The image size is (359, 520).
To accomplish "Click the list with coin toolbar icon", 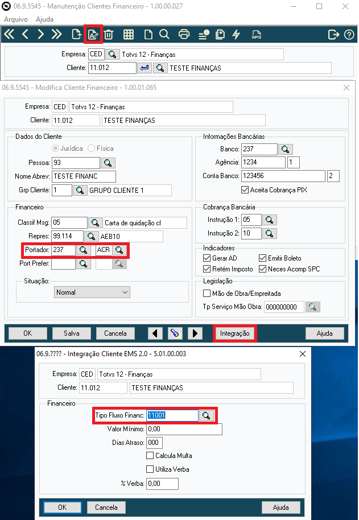I will point(204,34).
